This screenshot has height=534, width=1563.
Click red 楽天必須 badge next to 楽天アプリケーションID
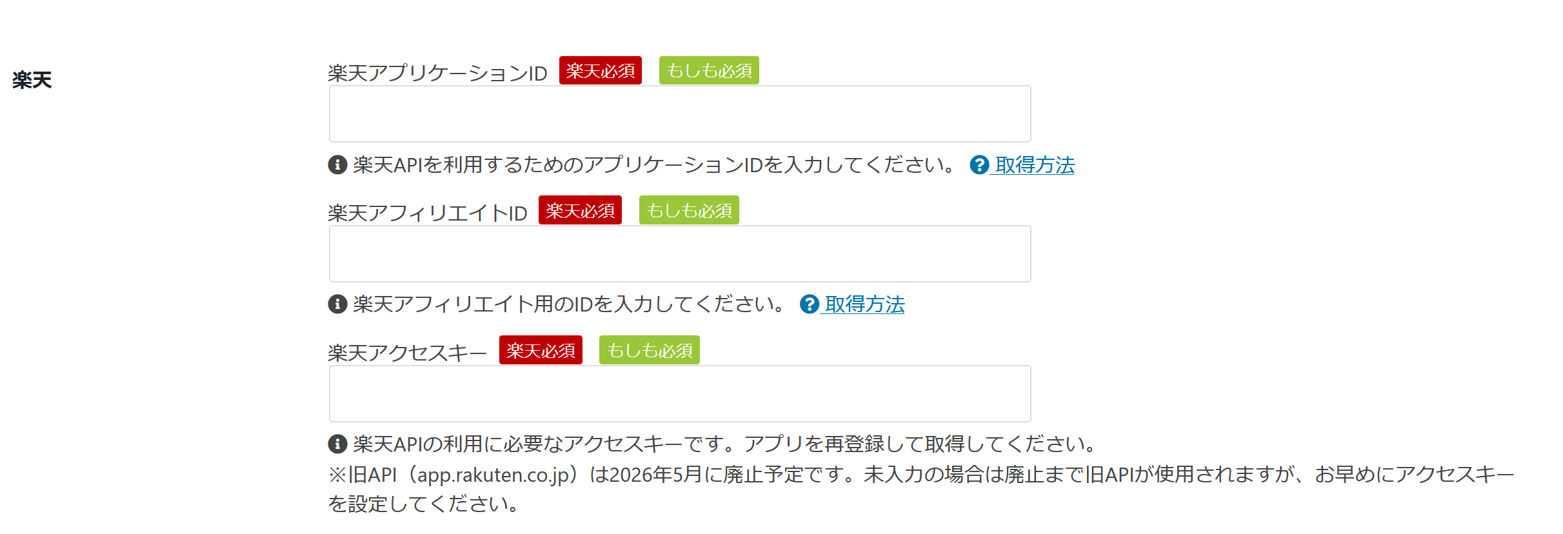click(x=600, y=70)
